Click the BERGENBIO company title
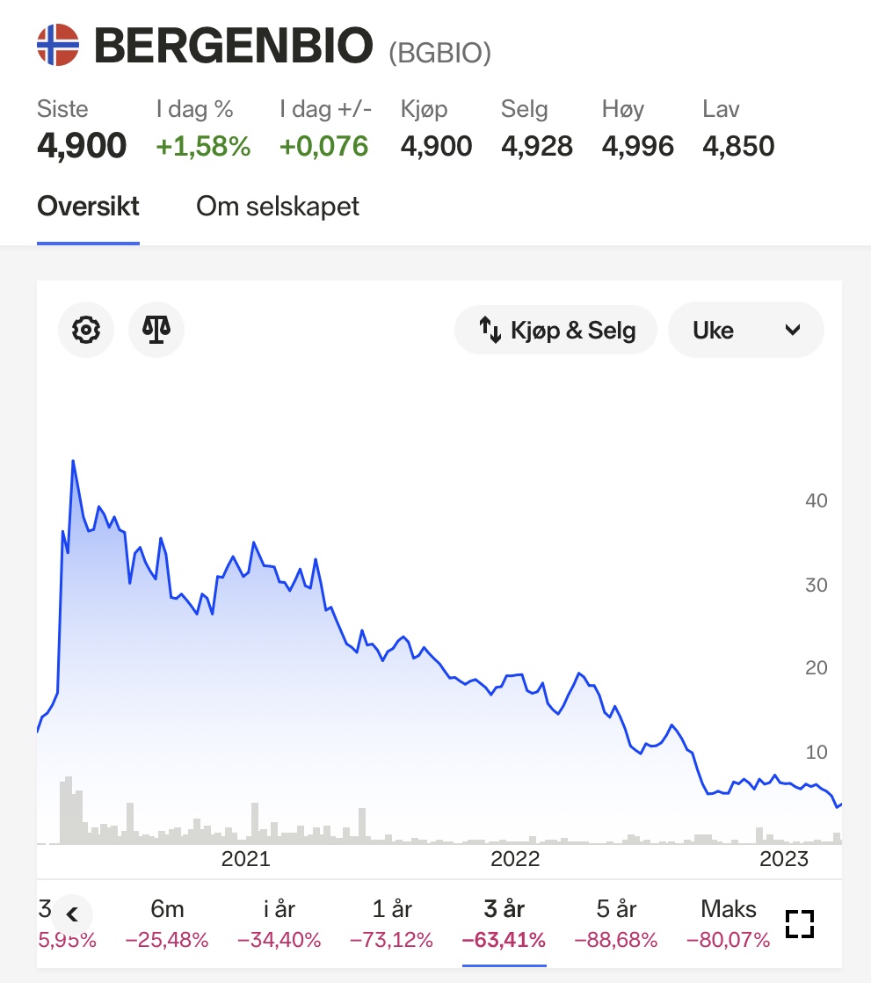This screenshot has width=871, height=983. click(x=234, y=46)
